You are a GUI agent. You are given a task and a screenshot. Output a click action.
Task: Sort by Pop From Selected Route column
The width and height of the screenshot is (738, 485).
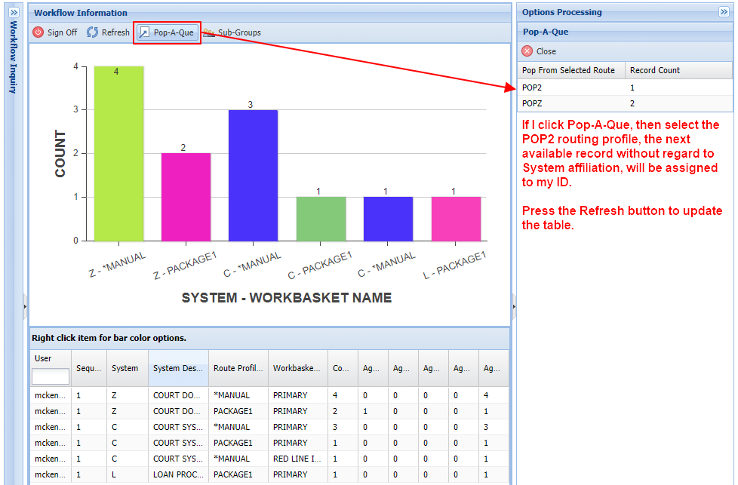(x=571, y=70)
